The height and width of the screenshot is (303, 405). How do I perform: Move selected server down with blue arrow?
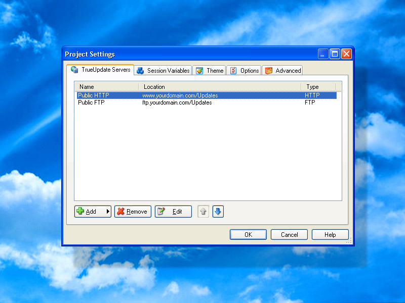click(218, 212)
